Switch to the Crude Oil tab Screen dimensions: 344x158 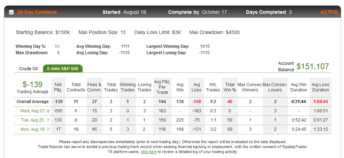tap(28, 69)
